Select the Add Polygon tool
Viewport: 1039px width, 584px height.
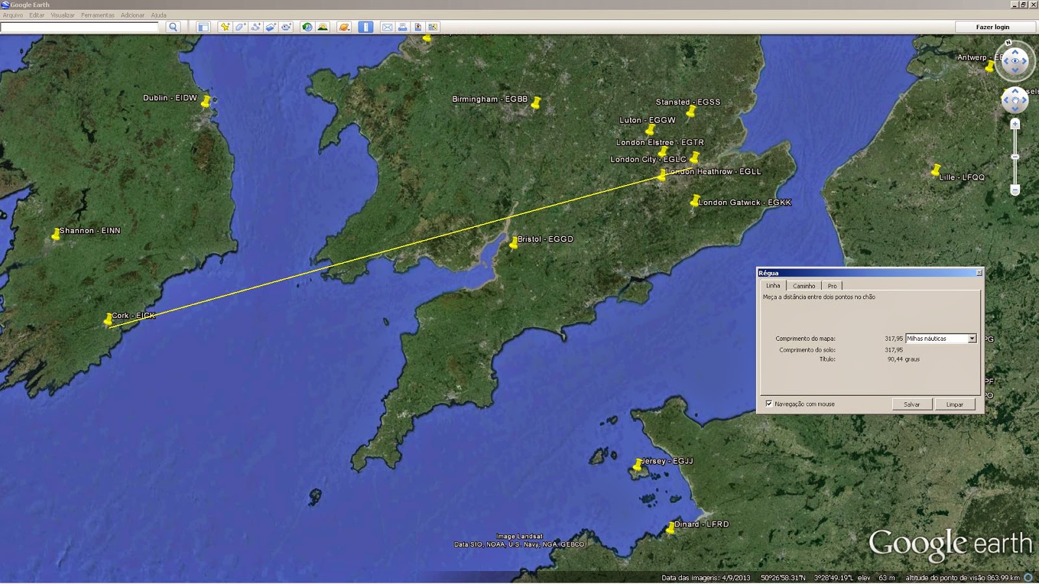[240, 27]
